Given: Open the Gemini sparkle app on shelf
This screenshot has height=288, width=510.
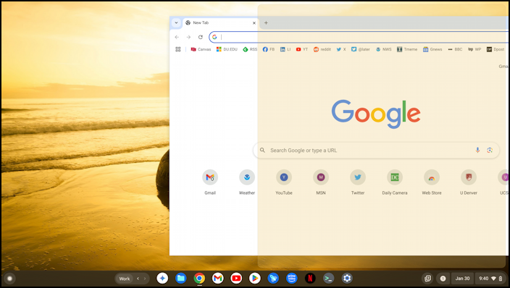Looking at the screenshot, I should coord(162,279).
